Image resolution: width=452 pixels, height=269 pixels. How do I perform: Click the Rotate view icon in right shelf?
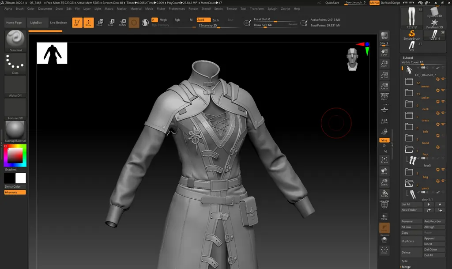tap(384, 193)
